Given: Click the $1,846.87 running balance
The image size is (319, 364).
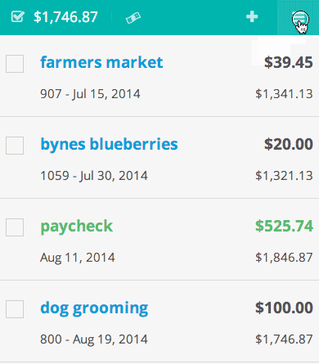Looking at the screenshot, I should 284,258.
